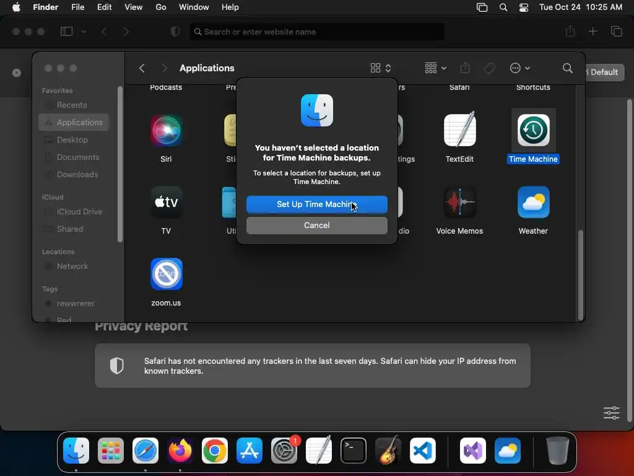Select Documents in Finder sidebar

[x=74, y=157]
